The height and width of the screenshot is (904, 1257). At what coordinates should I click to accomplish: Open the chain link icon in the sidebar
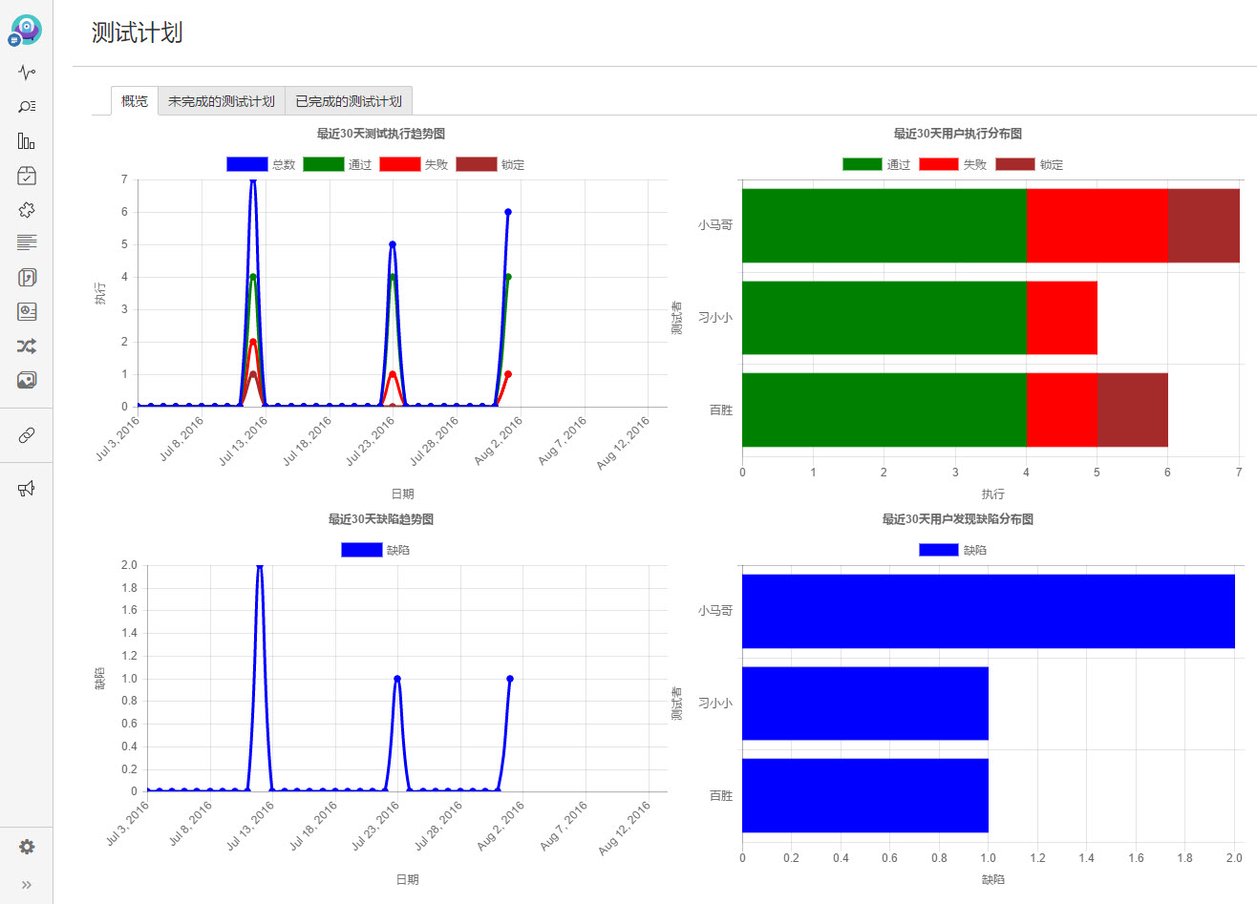coord(27,435)
